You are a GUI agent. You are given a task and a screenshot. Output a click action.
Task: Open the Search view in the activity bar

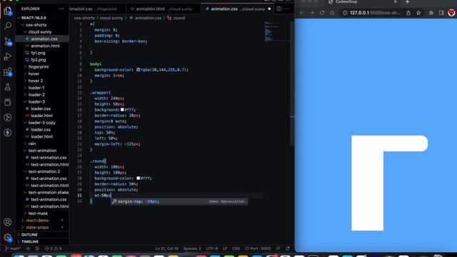point(8,26)
